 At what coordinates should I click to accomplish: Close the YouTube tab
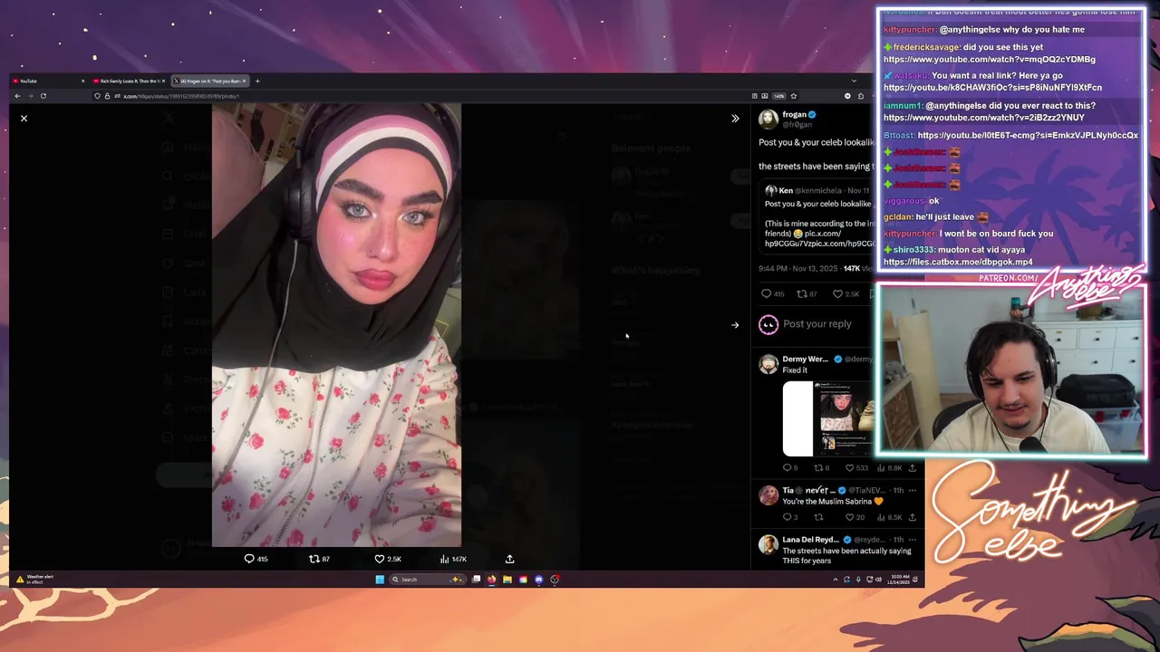(x=82, y=81)
